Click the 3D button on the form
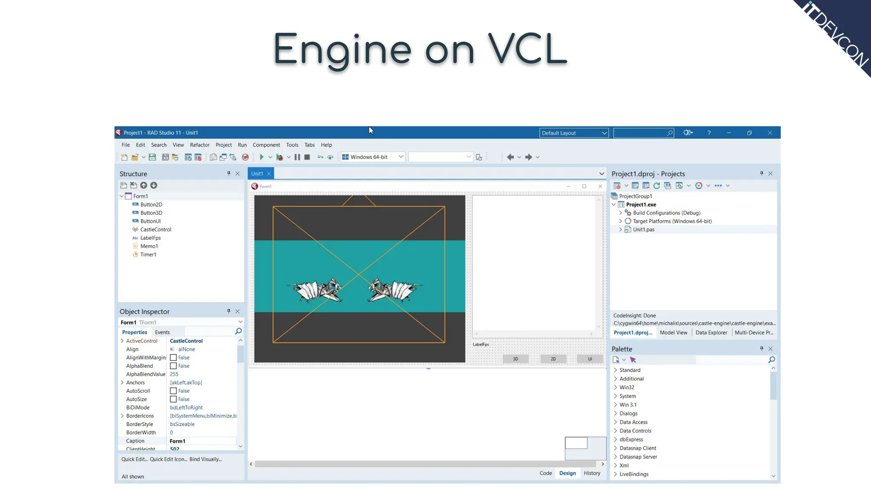The height and width of the screenshot is (490, 871). pos(515,359)
